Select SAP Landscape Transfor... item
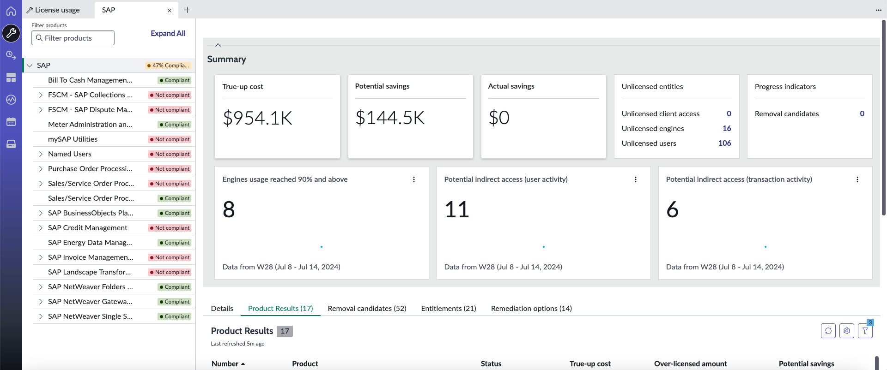This screenshot has width=887, height=370. (x=90, y=272)
